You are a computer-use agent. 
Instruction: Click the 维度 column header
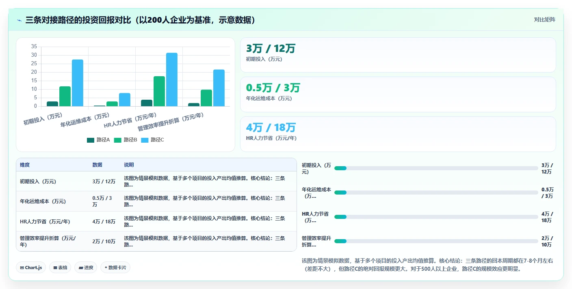[52, 165]
